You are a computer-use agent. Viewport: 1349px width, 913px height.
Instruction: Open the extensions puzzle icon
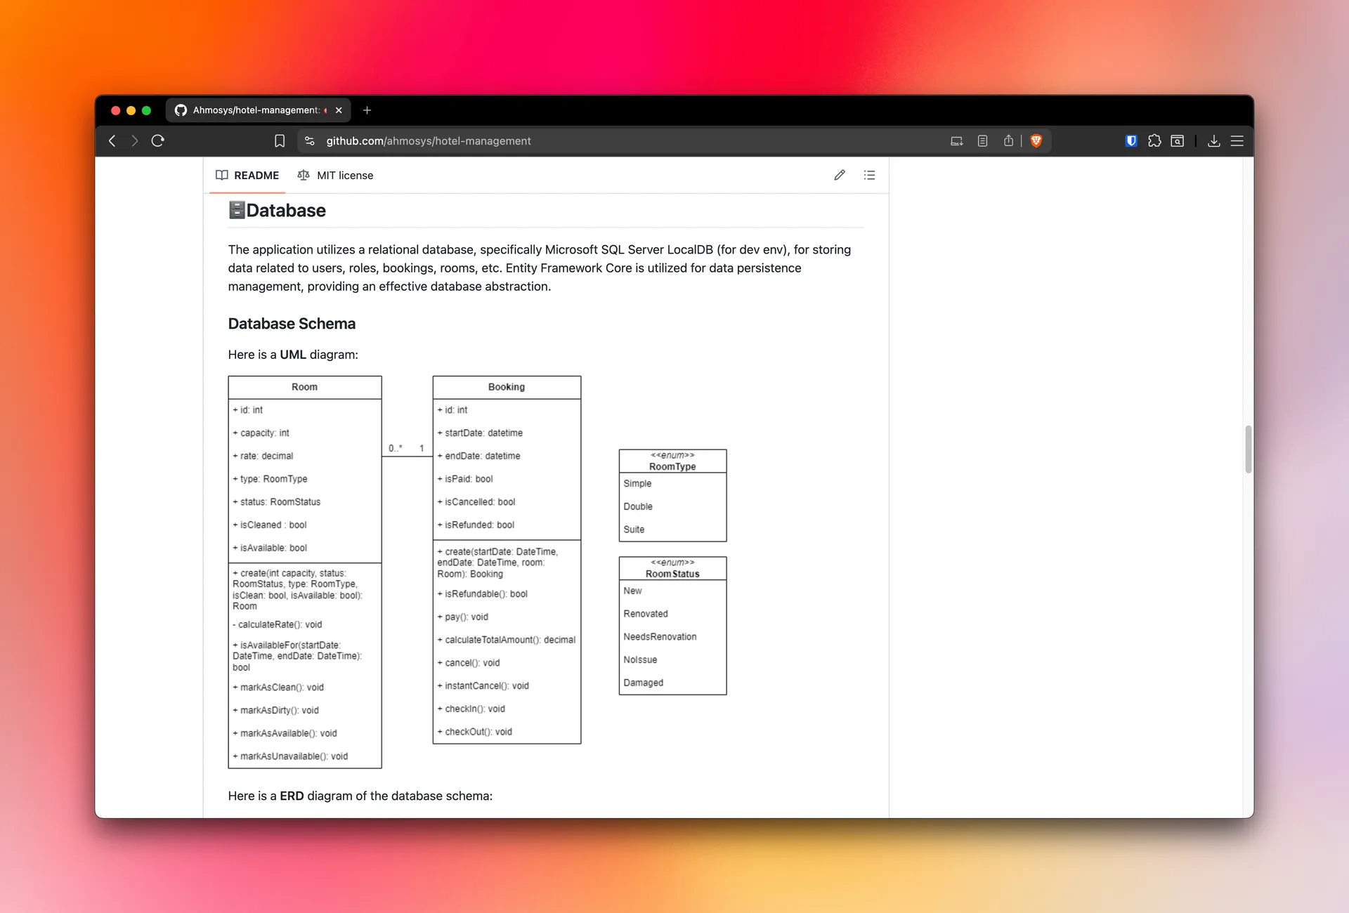click(x=1154, y=141)
